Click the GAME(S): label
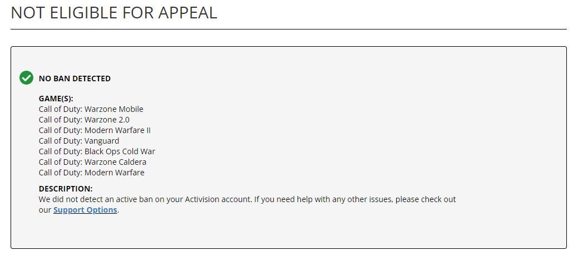 [56, 99]
